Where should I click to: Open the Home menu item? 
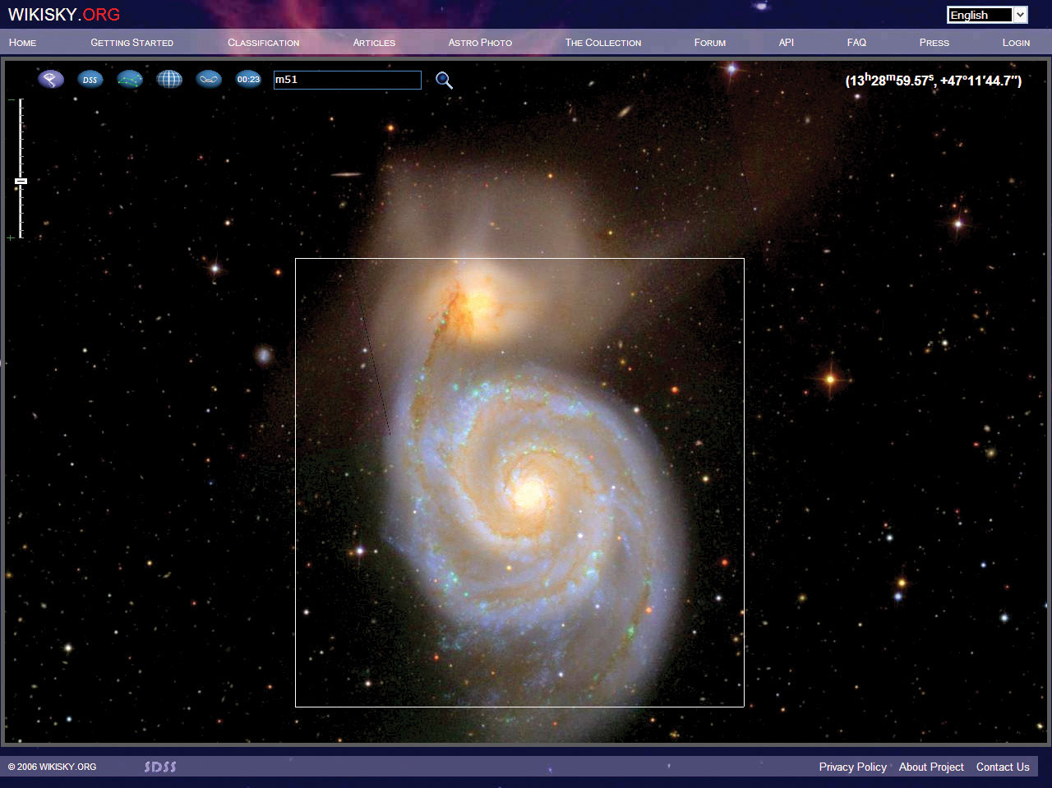tap(22, 42)
